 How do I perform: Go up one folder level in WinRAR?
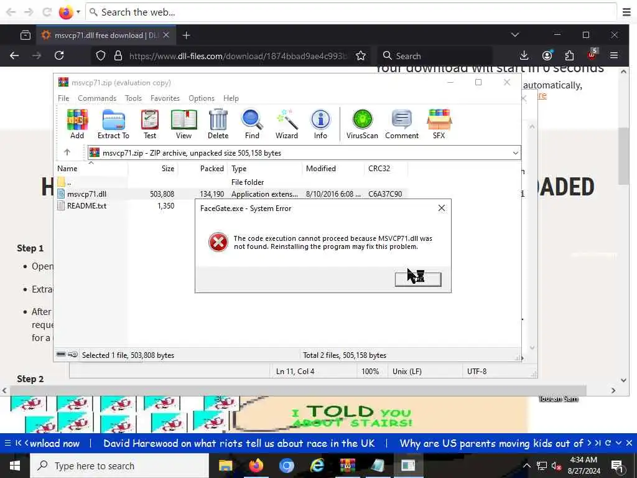pos(67,152)
